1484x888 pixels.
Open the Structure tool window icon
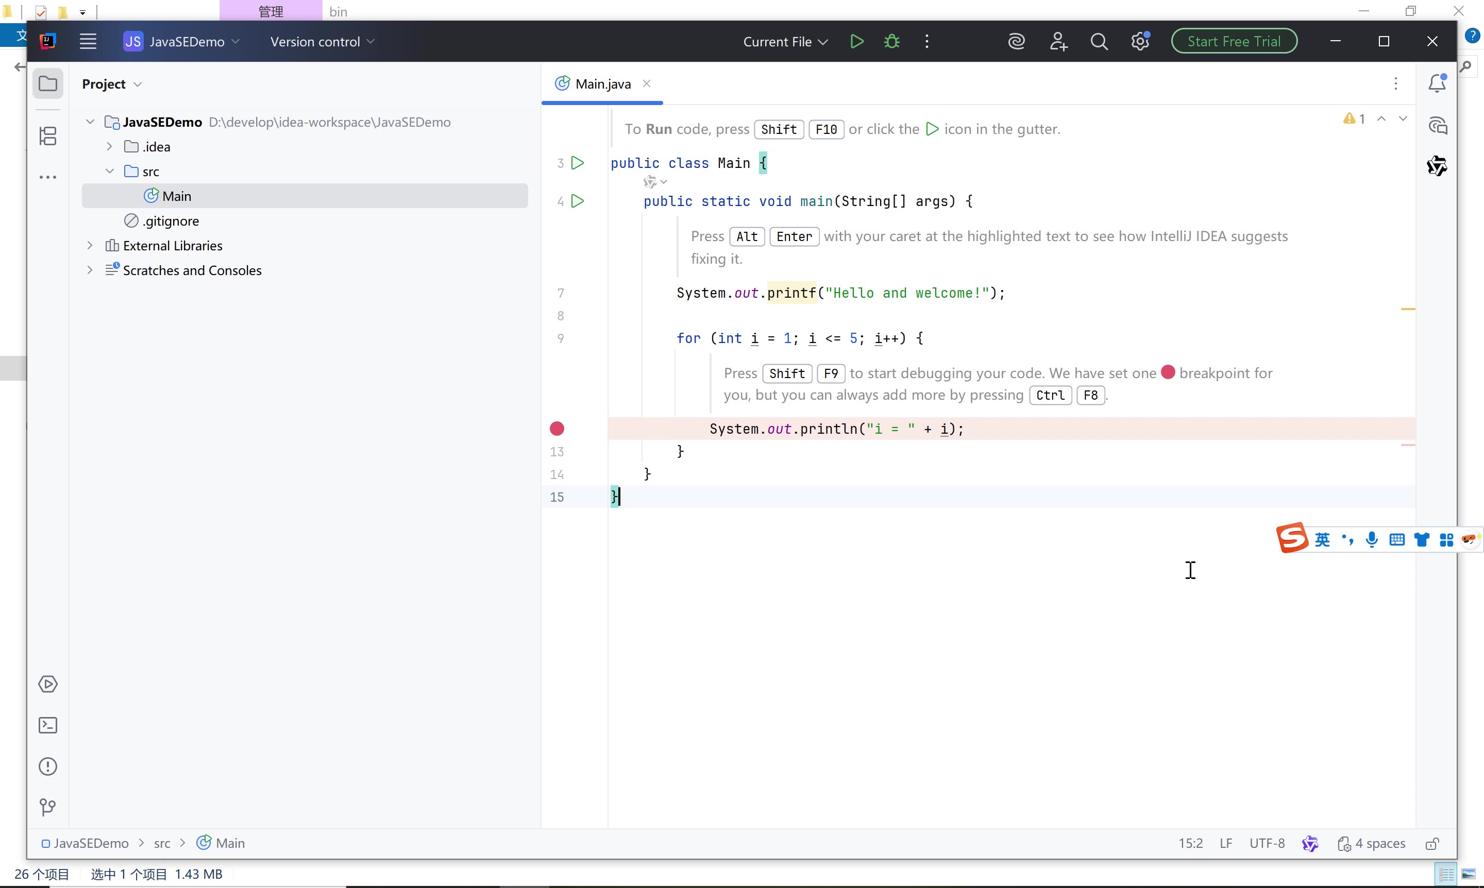pos(48,136)
